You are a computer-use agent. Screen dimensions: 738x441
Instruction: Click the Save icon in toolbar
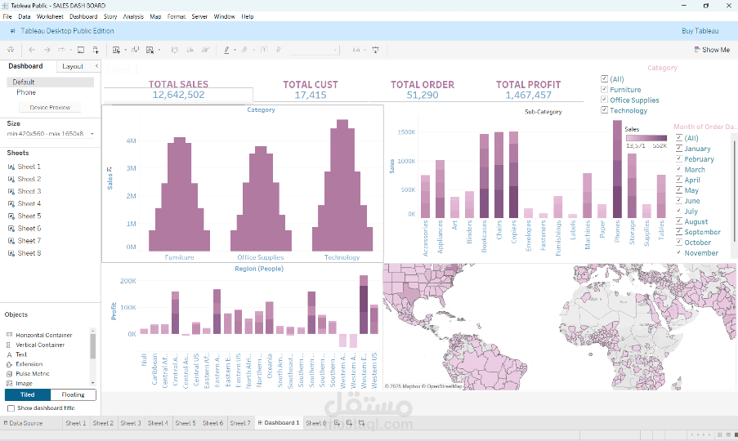click(81, 49)
